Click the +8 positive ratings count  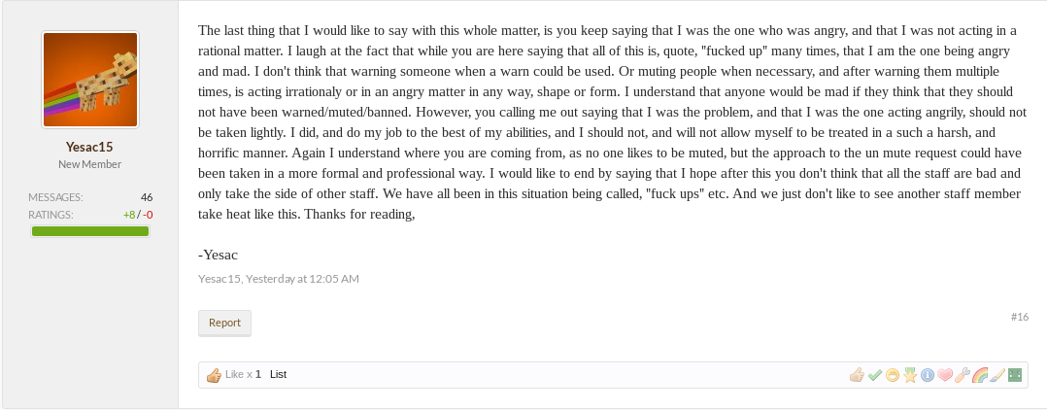click(x=129, y=215)
